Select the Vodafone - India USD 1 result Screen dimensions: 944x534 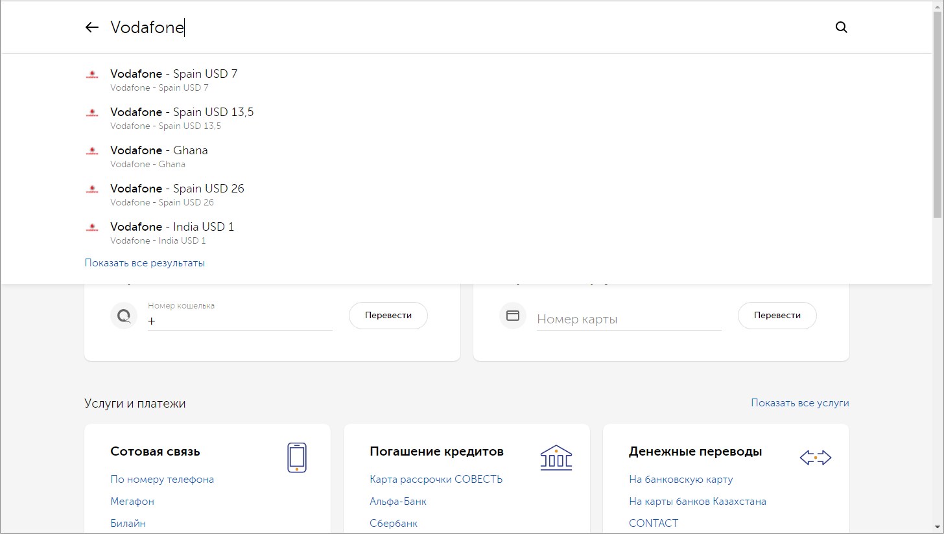click(172, 227)
